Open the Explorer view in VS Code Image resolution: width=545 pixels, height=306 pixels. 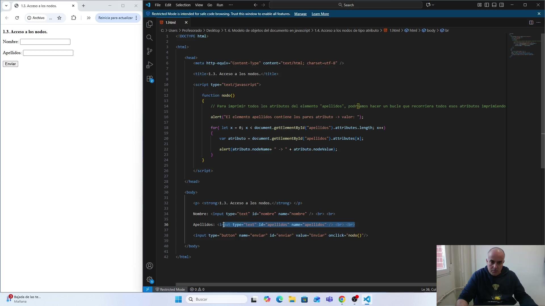(150, 24)
